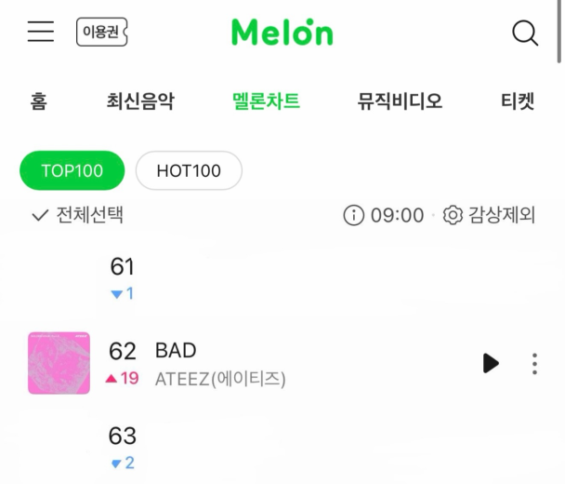Toggle the 전체선택 select-all checkmark

point(40,215)
